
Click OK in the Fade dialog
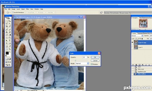95,57
